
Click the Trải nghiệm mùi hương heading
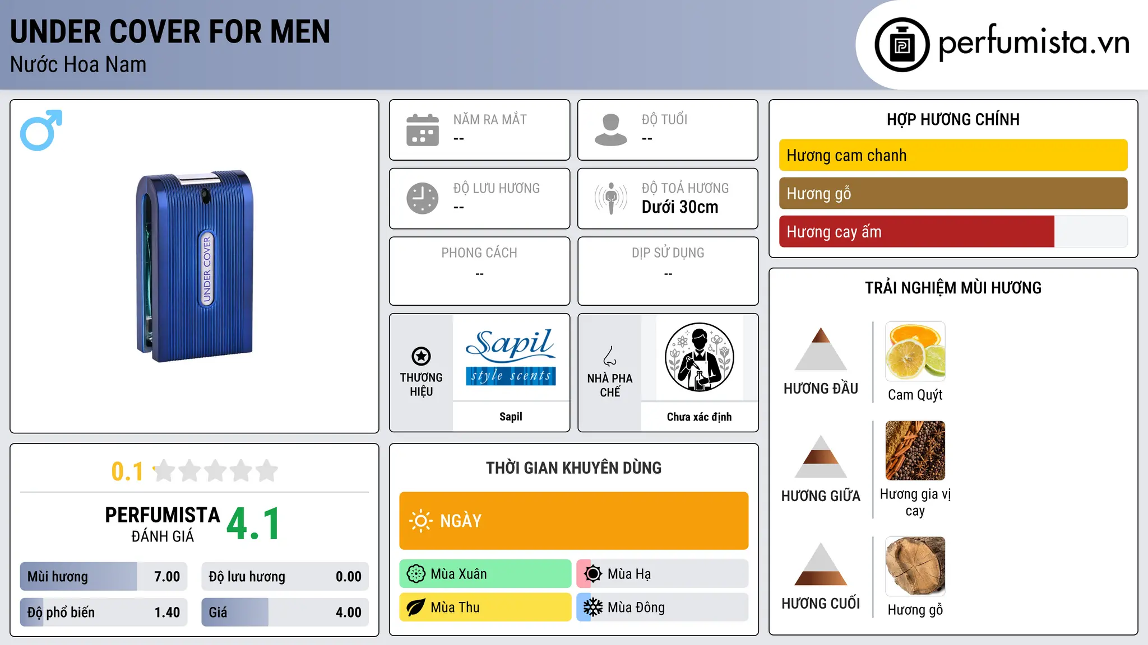[x=953, y=288]
